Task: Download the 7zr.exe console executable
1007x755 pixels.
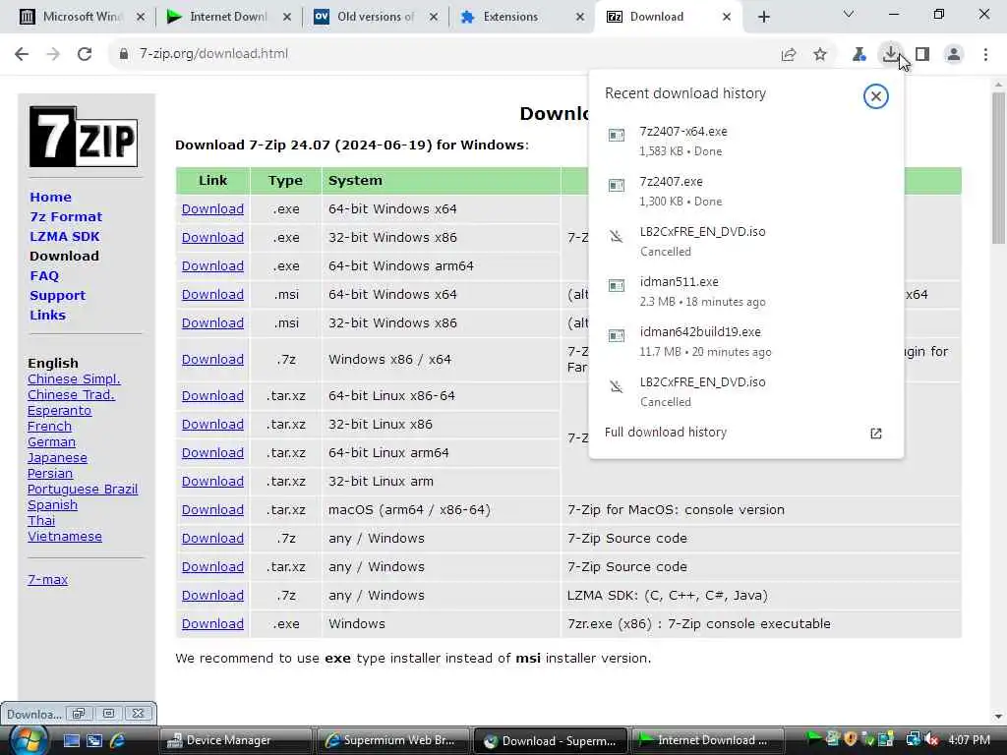Action: click(212, 624)
